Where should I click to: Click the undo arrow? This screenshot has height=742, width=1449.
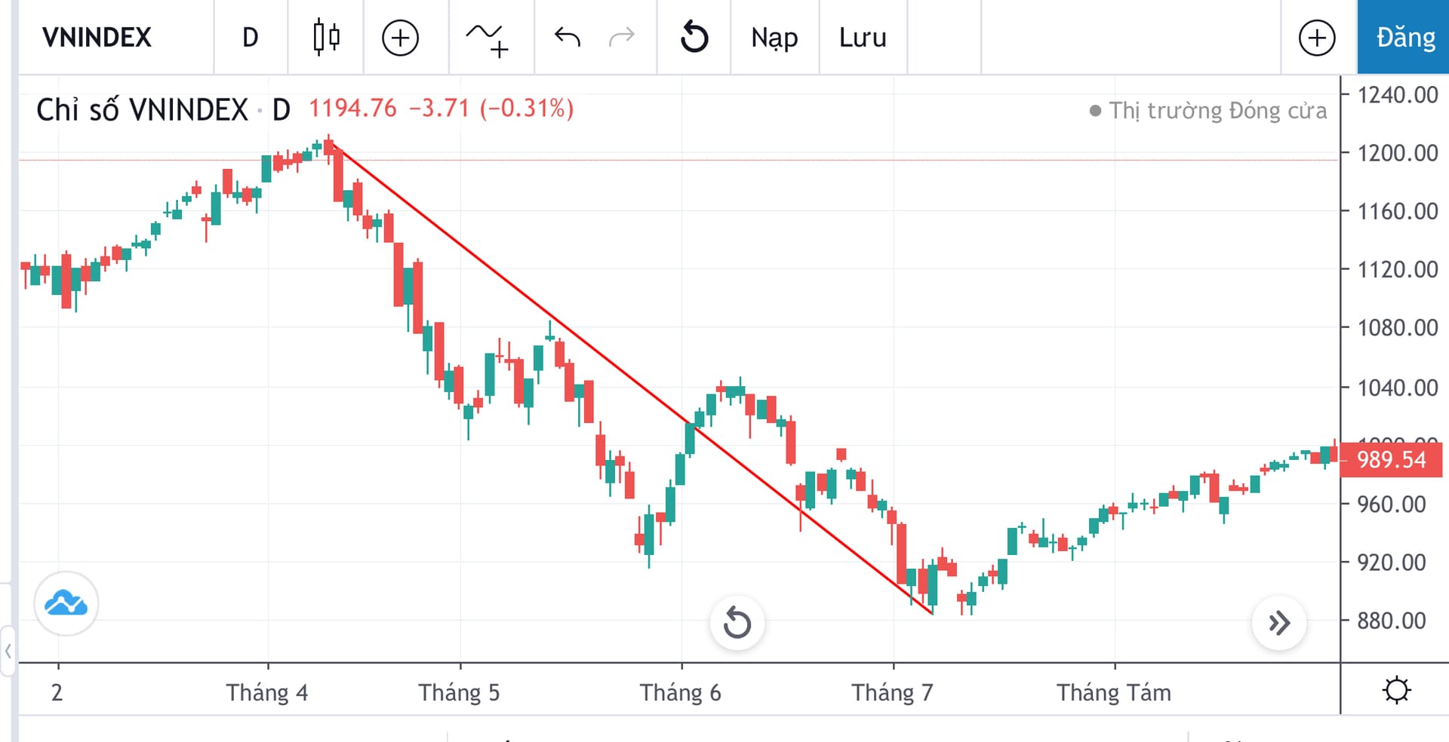point(567,37)
